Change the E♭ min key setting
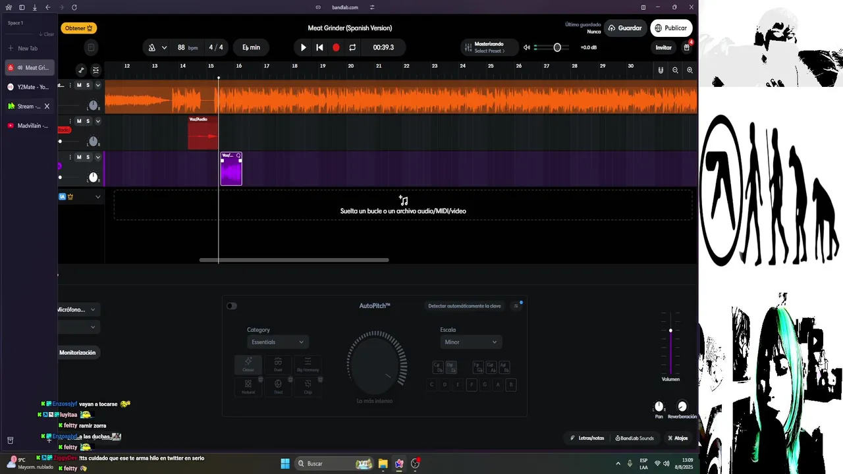 pyautogui.click(x=251, y=47)
